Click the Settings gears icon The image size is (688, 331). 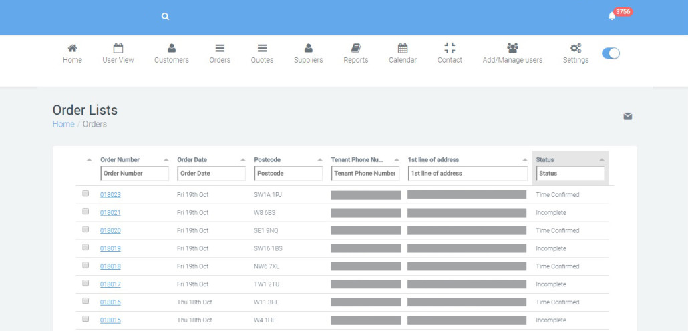tap(576, 48)
